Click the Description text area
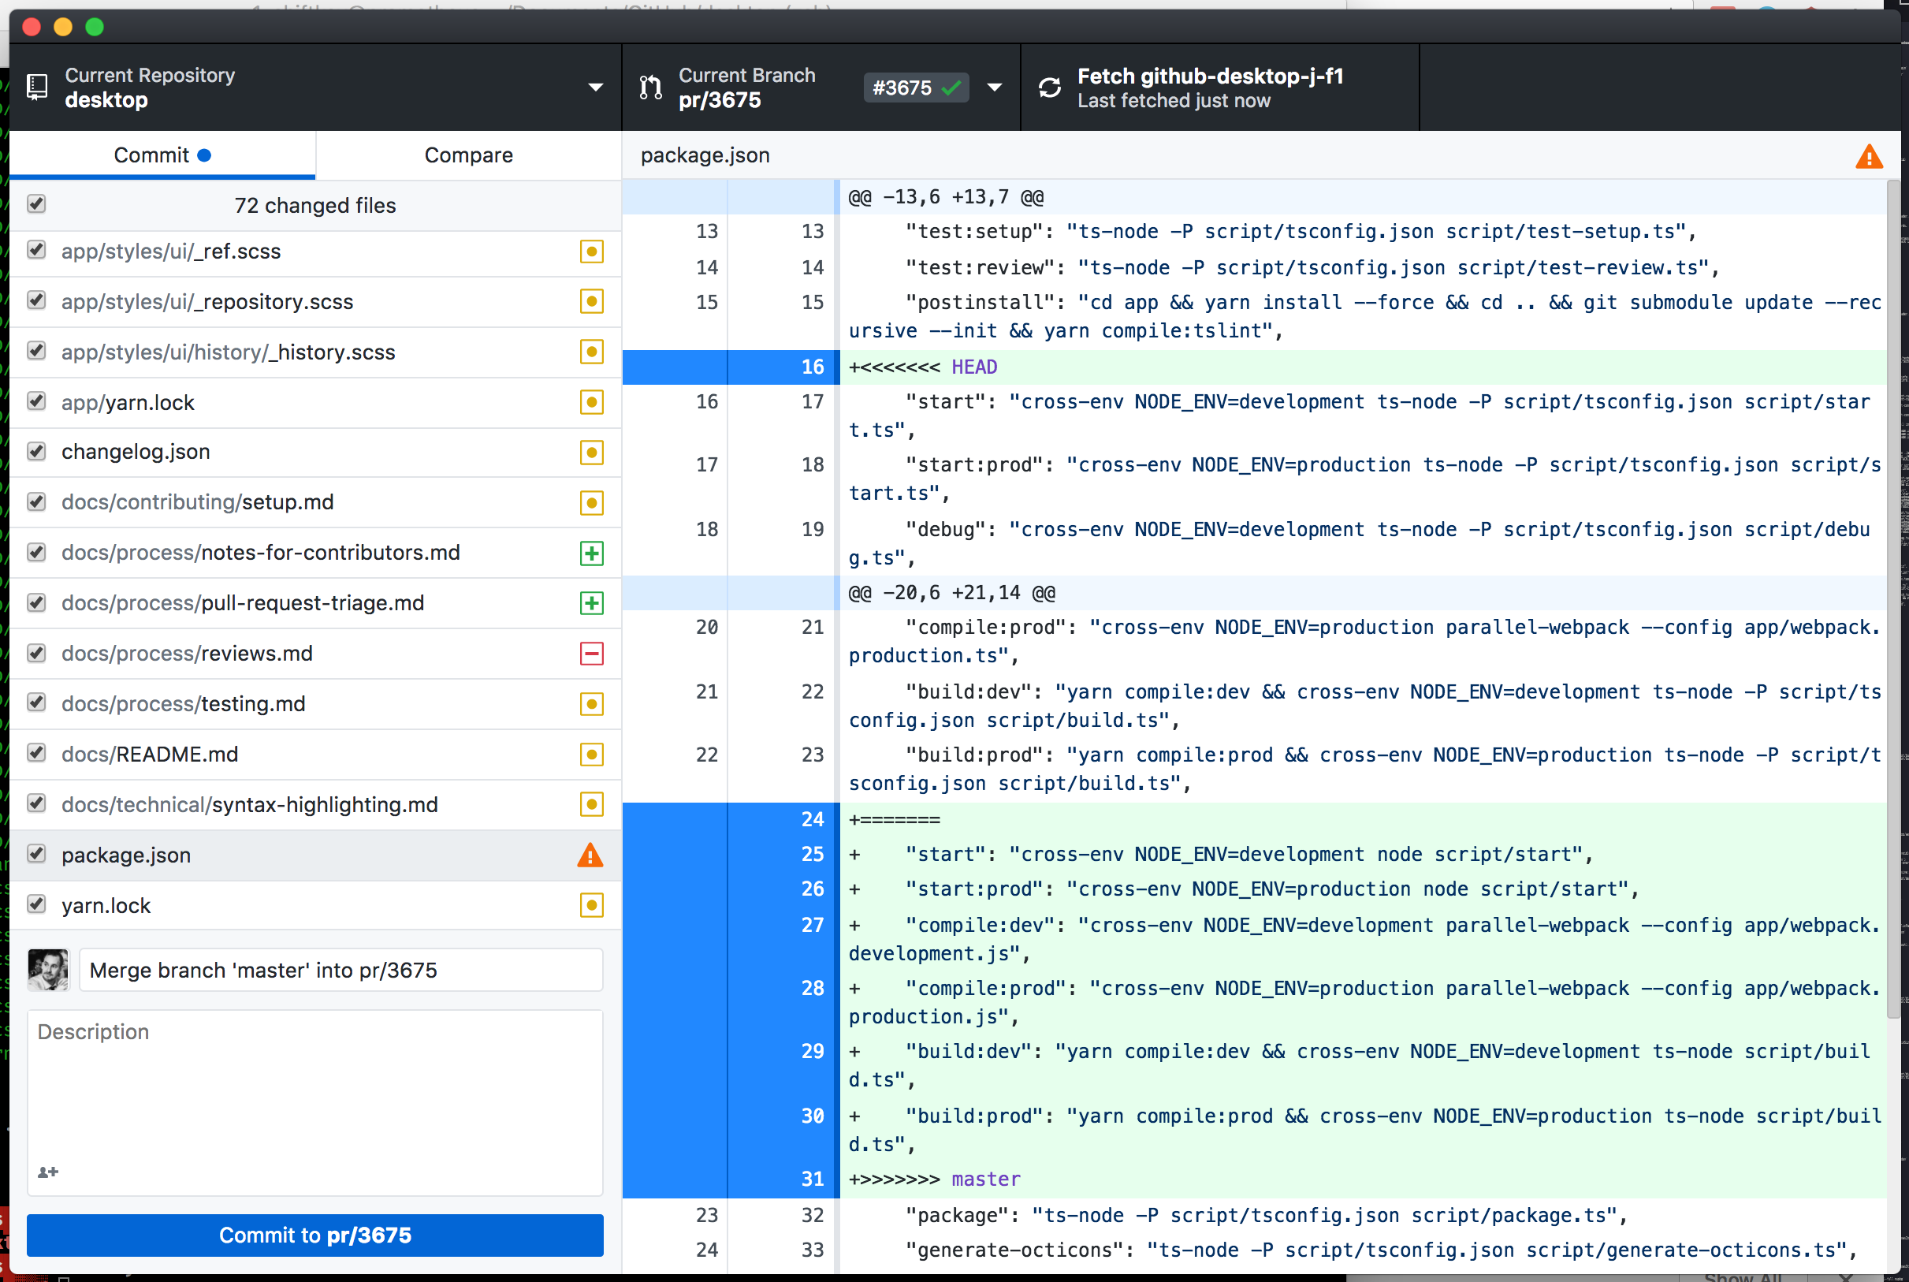The image size is (1909, 1282). click(x=315, y=1102)
